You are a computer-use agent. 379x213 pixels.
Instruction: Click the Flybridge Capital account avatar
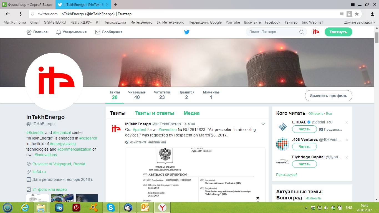(282, 162)
